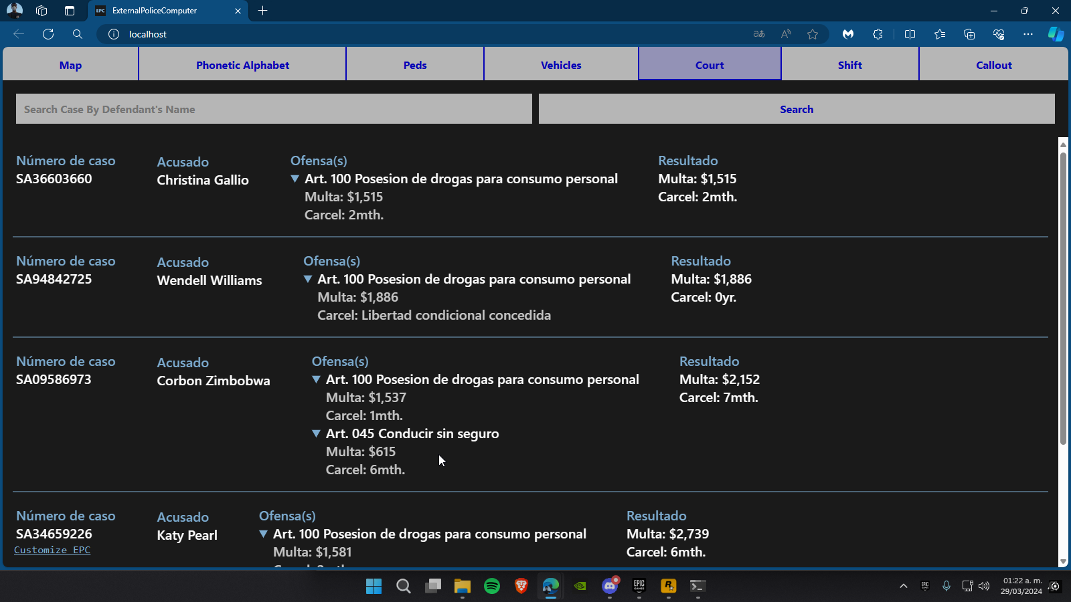Open Spotify from the taskbar
Viewport: 1071px width, 602px height.
492,586
